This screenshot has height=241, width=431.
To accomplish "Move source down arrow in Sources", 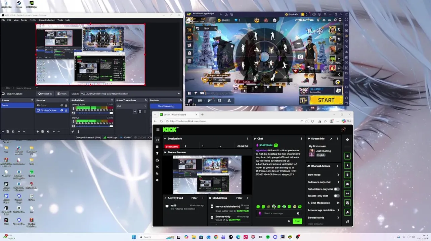I will 58,132.
